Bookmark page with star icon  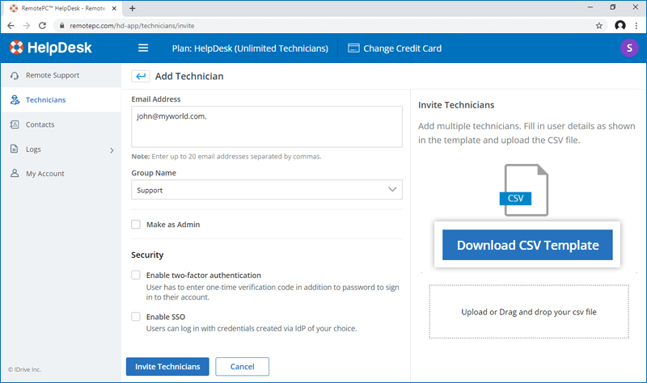[598, 25]
